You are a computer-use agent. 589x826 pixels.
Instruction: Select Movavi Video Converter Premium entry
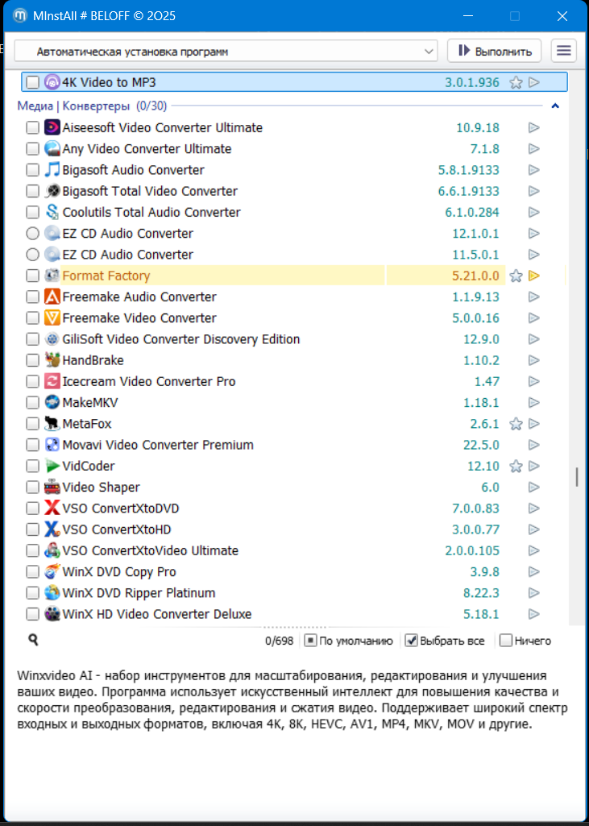158,445
